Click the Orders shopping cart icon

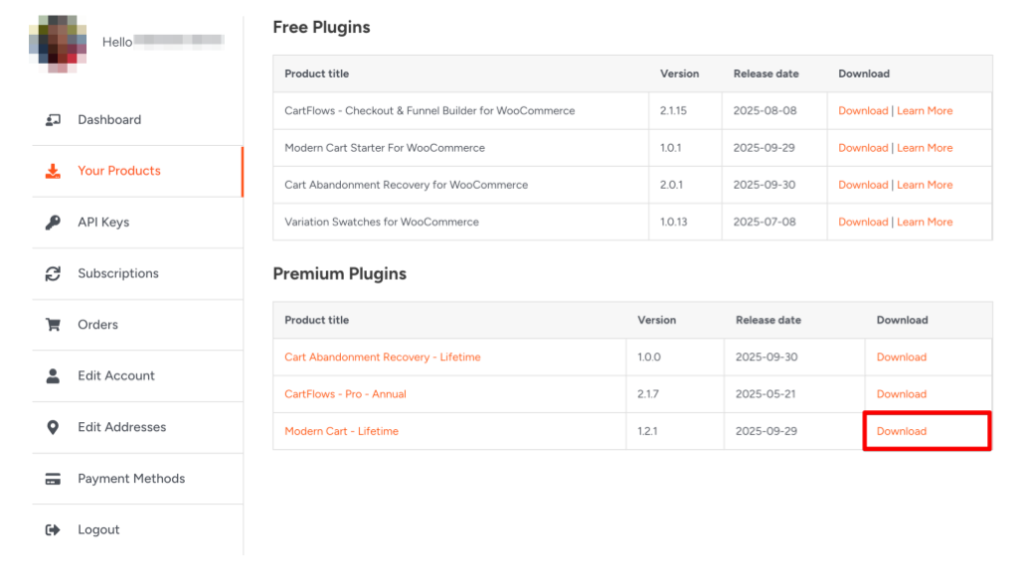[53, 325]
